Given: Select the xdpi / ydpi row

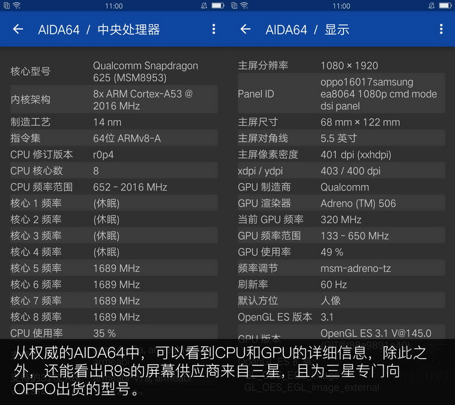Looking at the screenshot, I should (341, 171).
